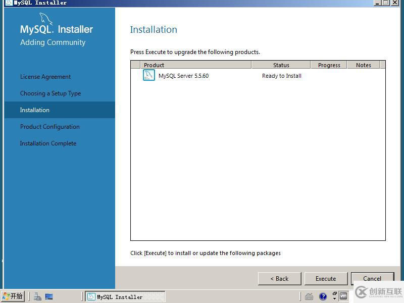
Task: Click the installer title bar icon
Action: click(9, 3)
